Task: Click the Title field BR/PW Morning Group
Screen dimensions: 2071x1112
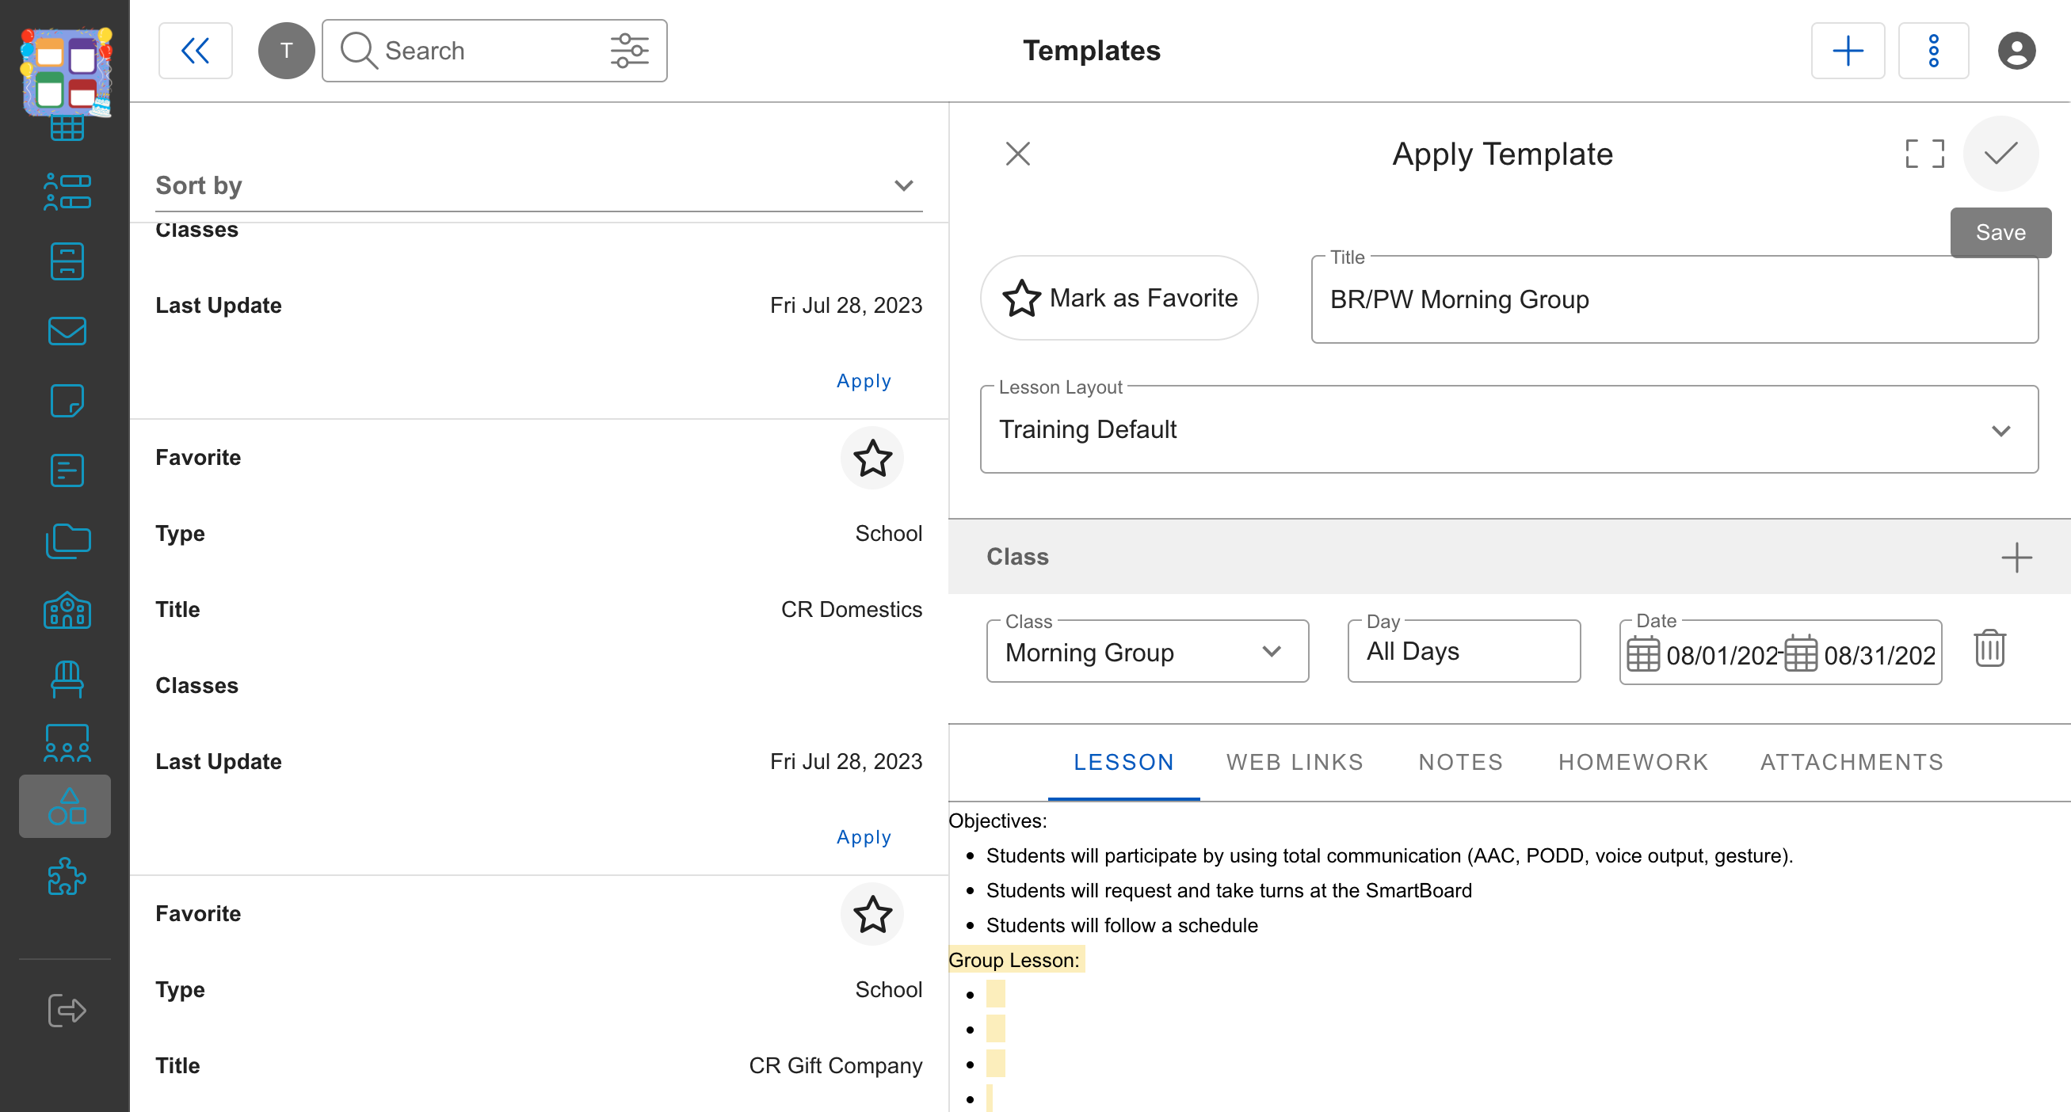Action: click(1675, 299)
